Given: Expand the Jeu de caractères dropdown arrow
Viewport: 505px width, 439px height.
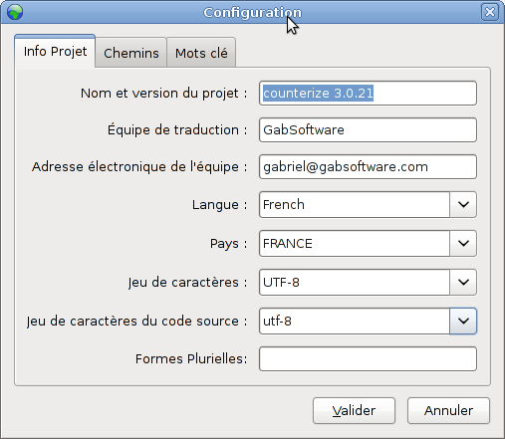Looking at the screenshot, I should coord(463,282).
